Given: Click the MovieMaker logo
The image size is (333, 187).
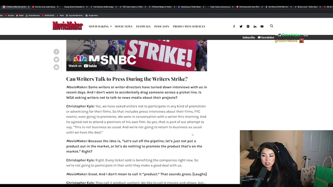Looking at the screenshot, I should [x=68, y=25].
